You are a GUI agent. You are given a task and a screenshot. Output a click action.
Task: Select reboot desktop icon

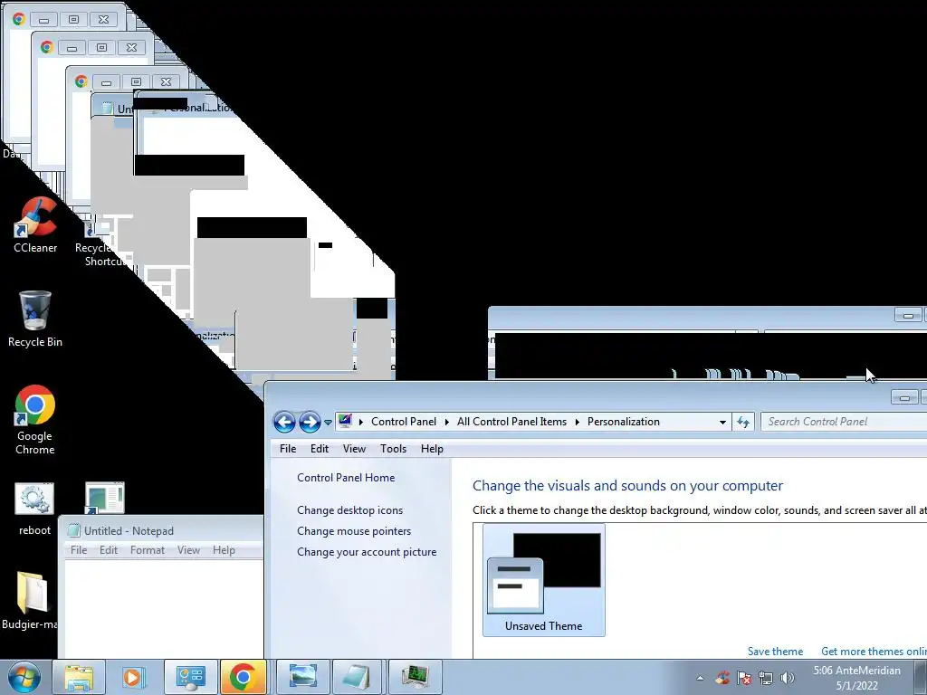[34, 509]
